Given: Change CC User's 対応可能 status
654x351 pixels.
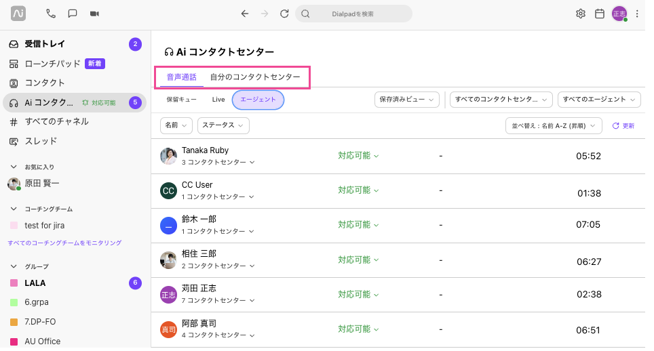Looking at the screenshot, I should [x=358, y=190].
